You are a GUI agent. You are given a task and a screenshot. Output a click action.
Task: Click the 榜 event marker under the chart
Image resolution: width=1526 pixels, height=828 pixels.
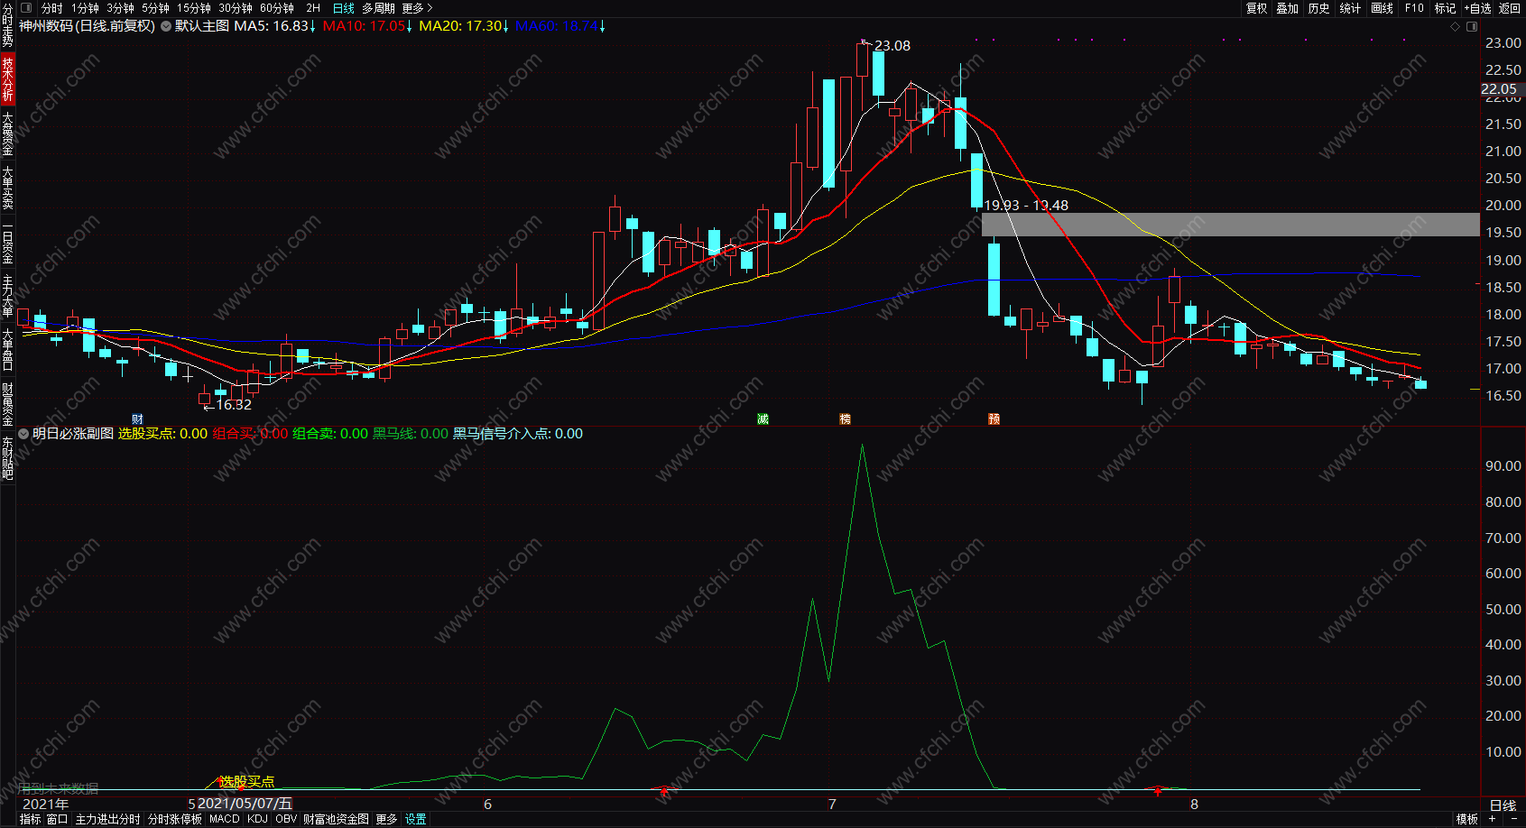pyautogui.click(x=845, y=419)
